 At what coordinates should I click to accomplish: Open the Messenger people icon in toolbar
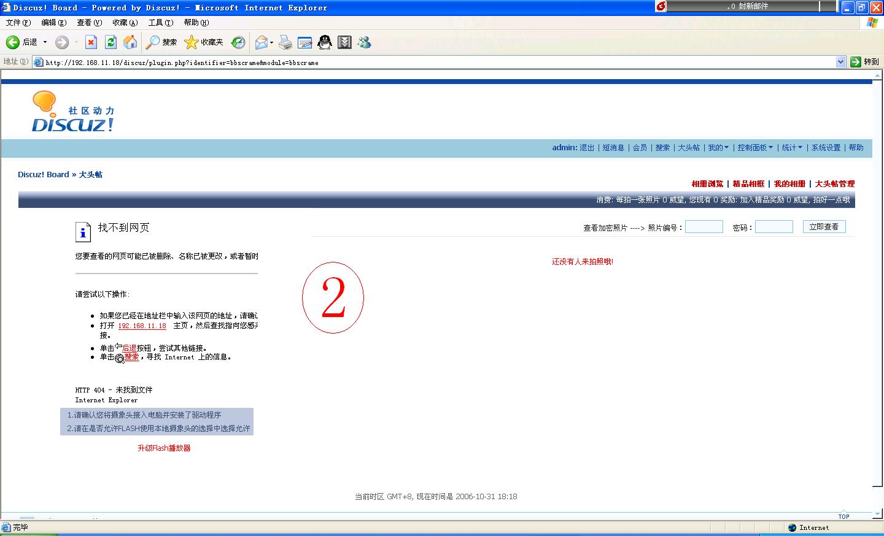[x=365, y=42]
